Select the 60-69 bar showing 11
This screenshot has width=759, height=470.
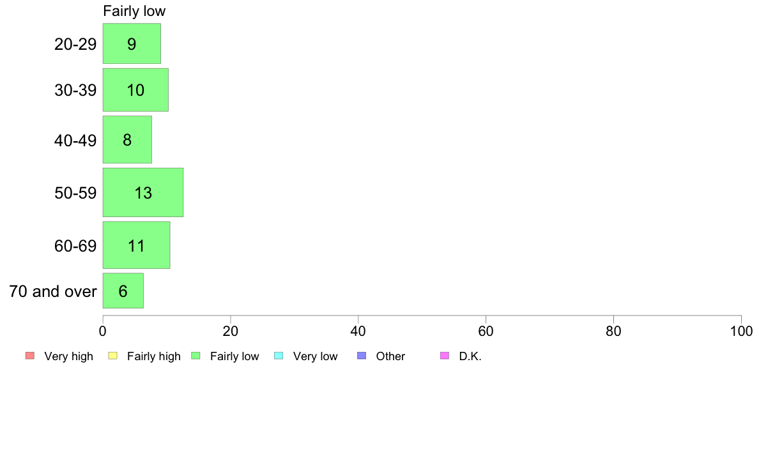137,245
